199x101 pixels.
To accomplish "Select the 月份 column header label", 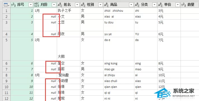I will click(x=44, y=5).
